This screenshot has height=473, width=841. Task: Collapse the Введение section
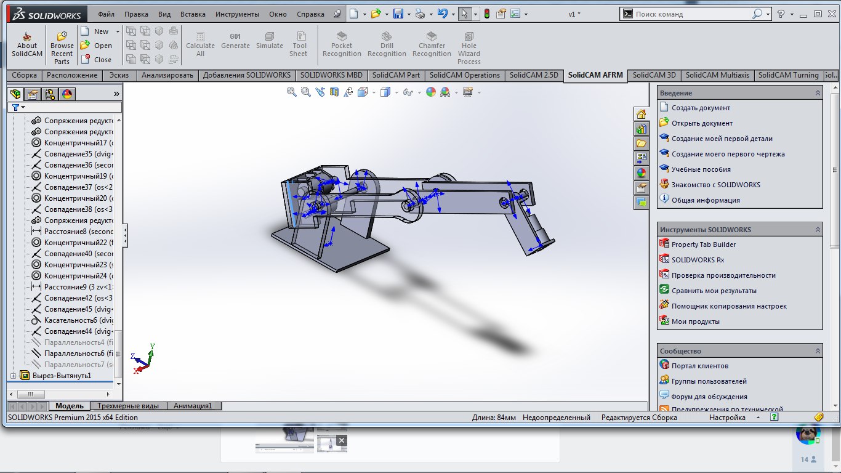pos(818,93)
